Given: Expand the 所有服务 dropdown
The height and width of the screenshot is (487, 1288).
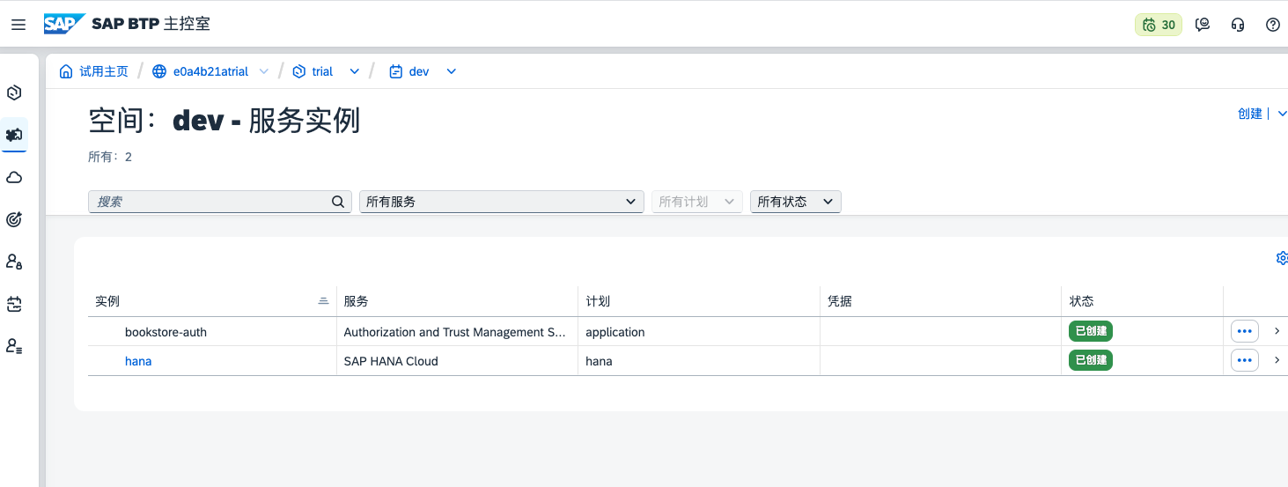Looking at the screenshot, I should click(x=501, y=202).
